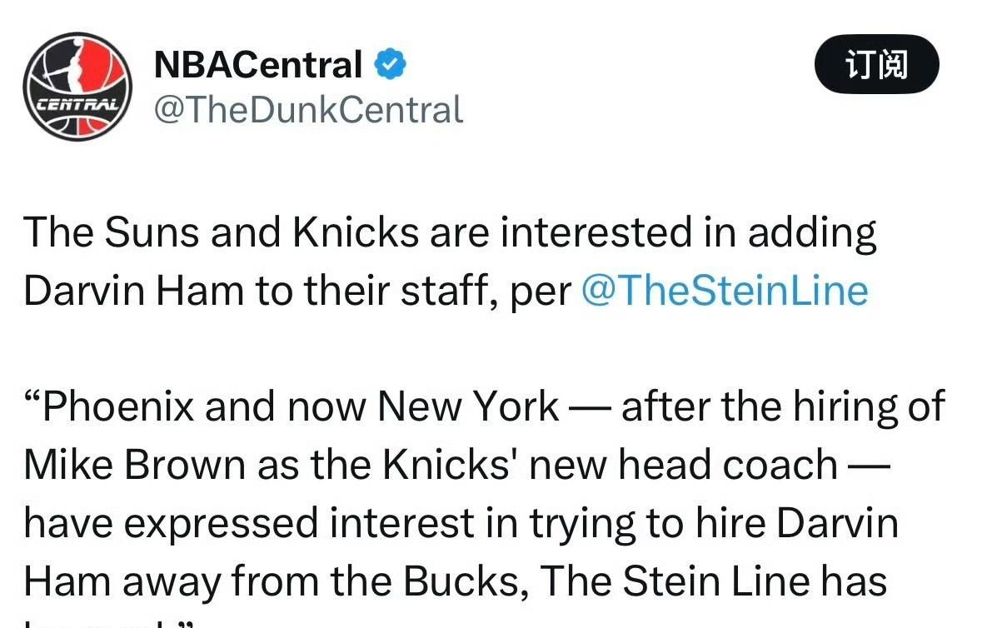Follow the @TheSteinLine mention link
The image size is (982, 628).
[x=725, y=292]
